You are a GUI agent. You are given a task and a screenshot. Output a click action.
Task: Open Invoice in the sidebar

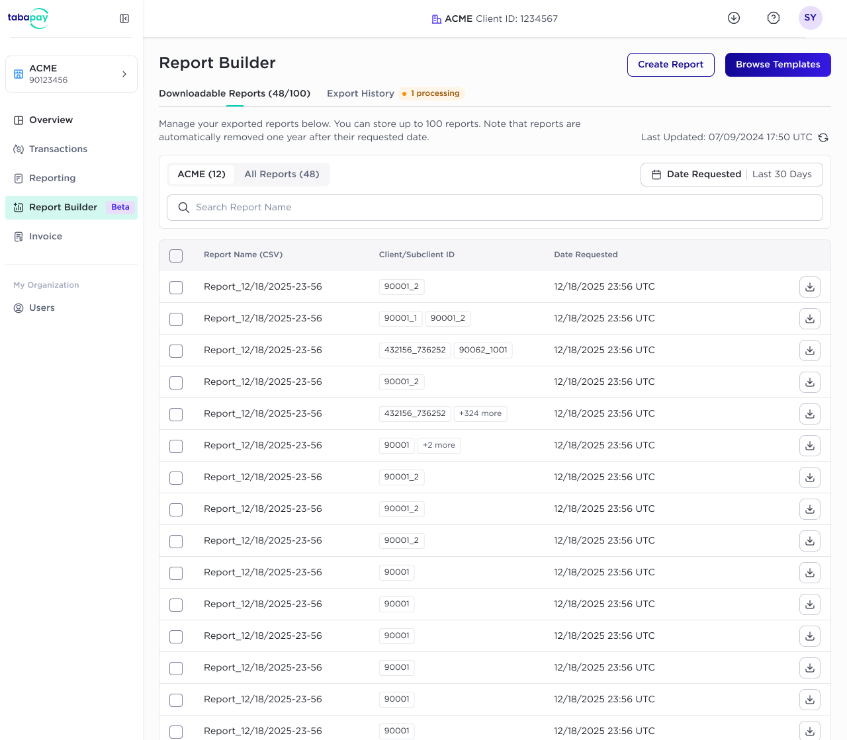click(71, 237)
